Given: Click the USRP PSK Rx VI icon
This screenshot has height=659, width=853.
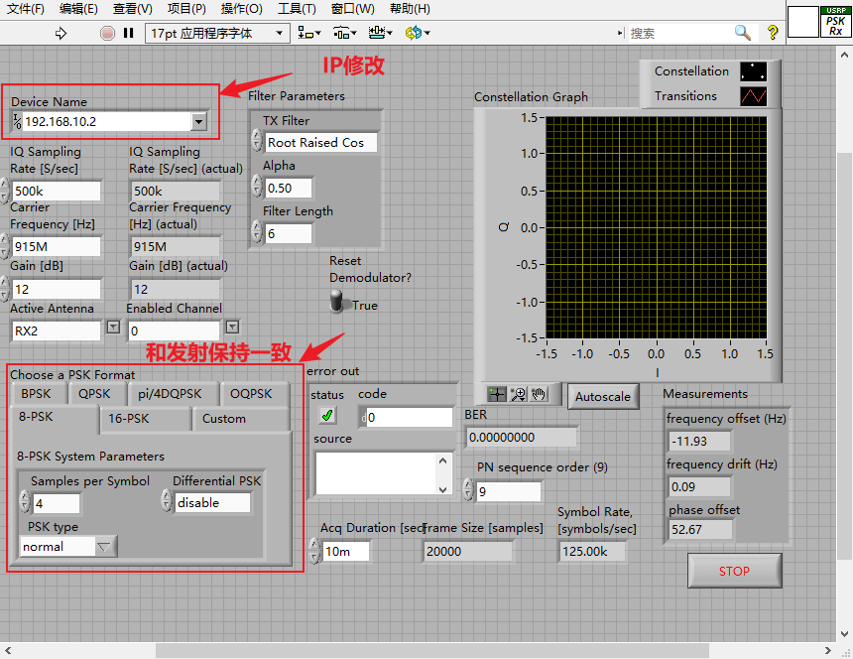Looking at the screenshot, I should 835,22.
